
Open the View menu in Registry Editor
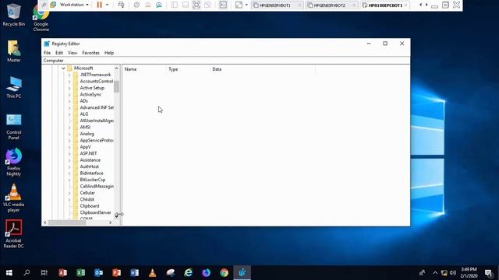pos(73,53)
